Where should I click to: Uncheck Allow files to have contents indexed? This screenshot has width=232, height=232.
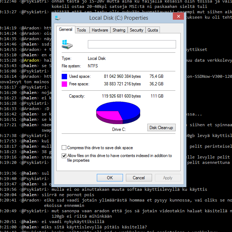pyautogui.click(x=64, y=156)
